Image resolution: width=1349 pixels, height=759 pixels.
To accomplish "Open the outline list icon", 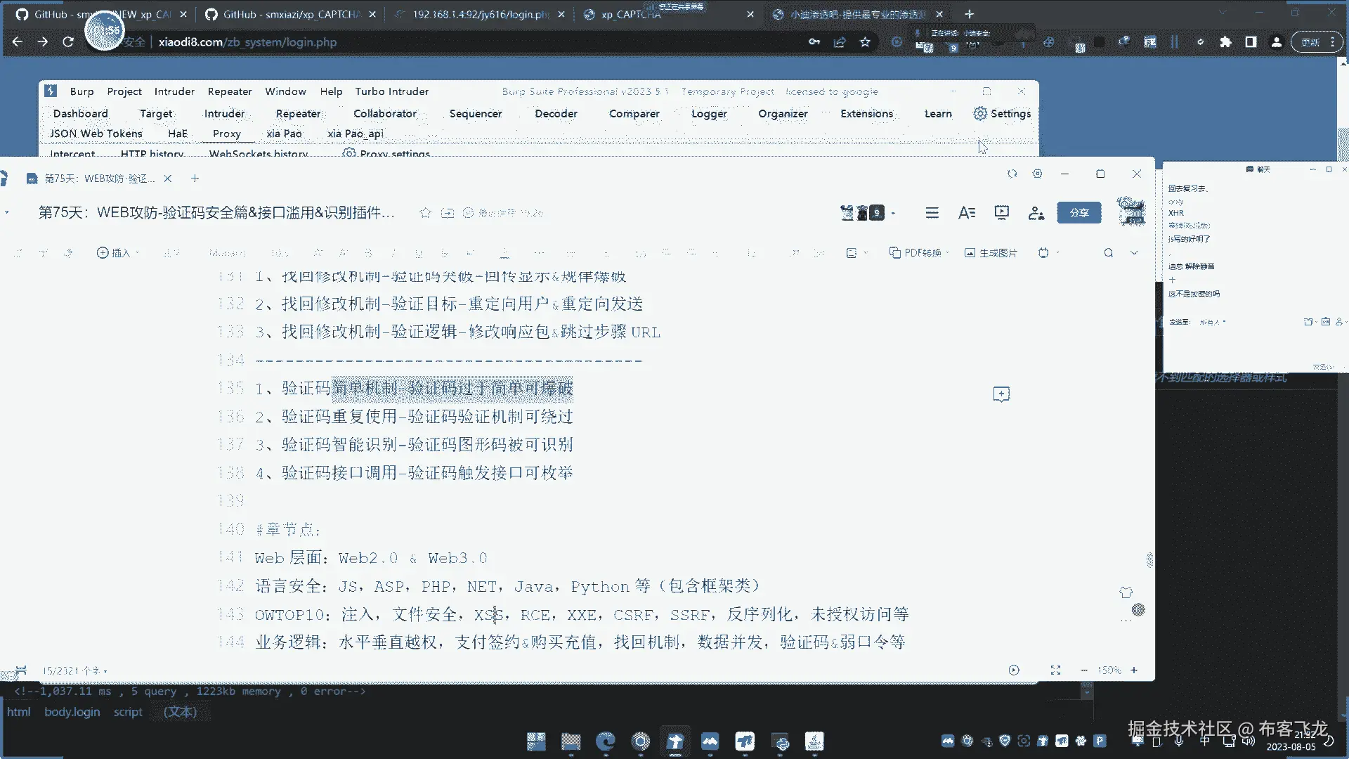I will point(932,213).
